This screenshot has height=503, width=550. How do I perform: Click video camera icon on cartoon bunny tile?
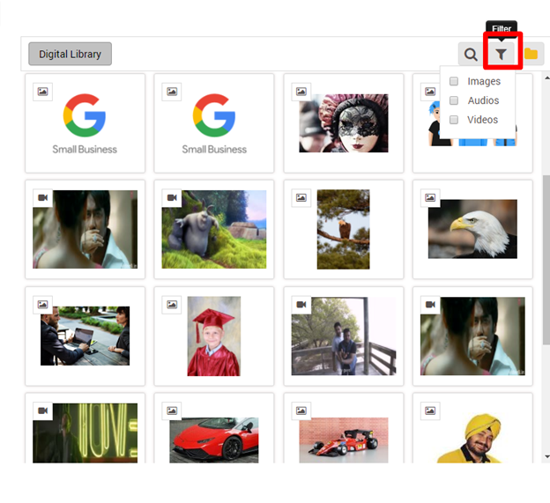pyautogui.click(x=172, y=197)
